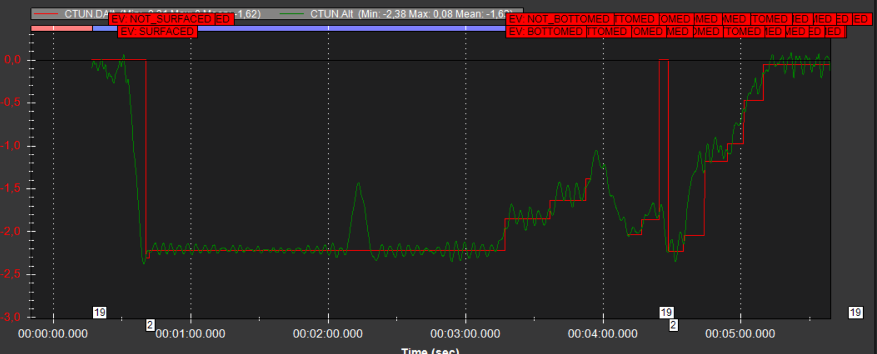Click the -3,0 value on Y axis

tap(11, 317)
